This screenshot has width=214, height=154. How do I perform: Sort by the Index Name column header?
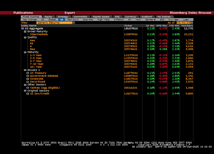[x=29, y=26]
